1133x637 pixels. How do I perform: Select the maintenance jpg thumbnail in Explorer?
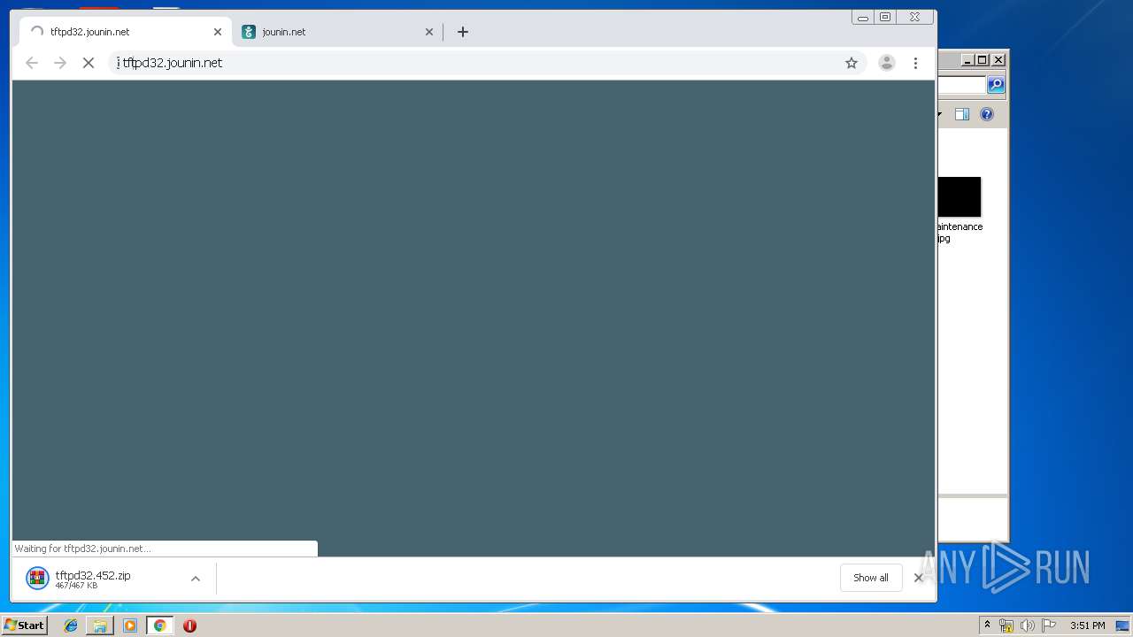(x=959, y=196)
